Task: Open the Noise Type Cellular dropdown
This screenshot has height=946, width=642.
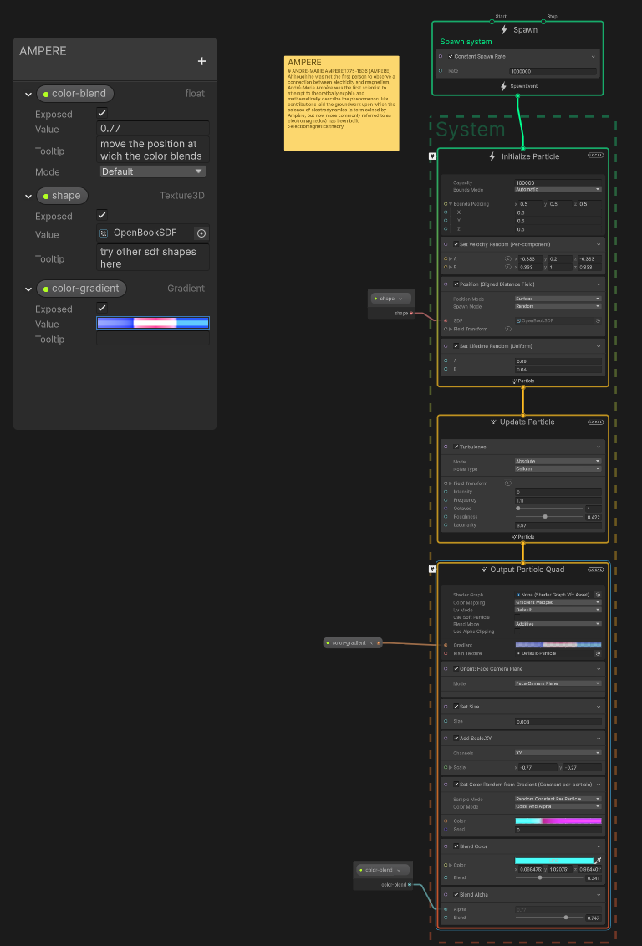Action: coord(558,468)
